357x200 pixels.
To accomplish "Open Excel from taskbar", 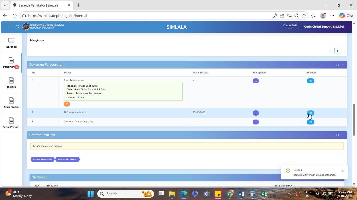I will click(264, 194).
